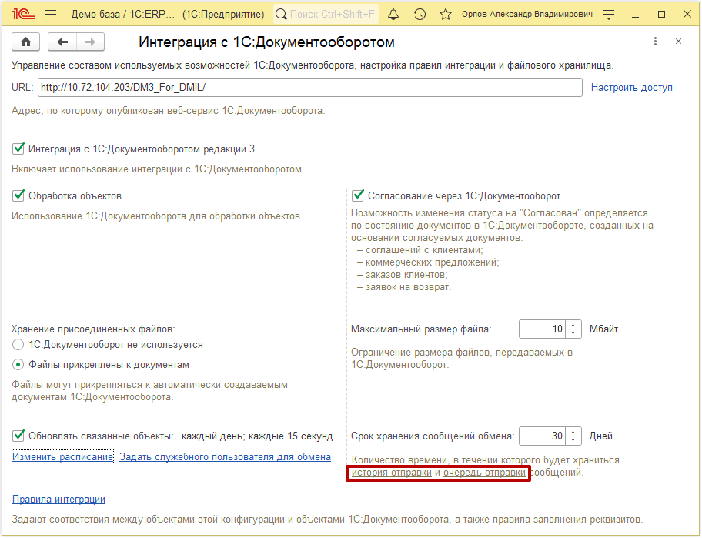Click the message storage days field
This screenshot has width=702, height=538.
click(x=542, y=436)
